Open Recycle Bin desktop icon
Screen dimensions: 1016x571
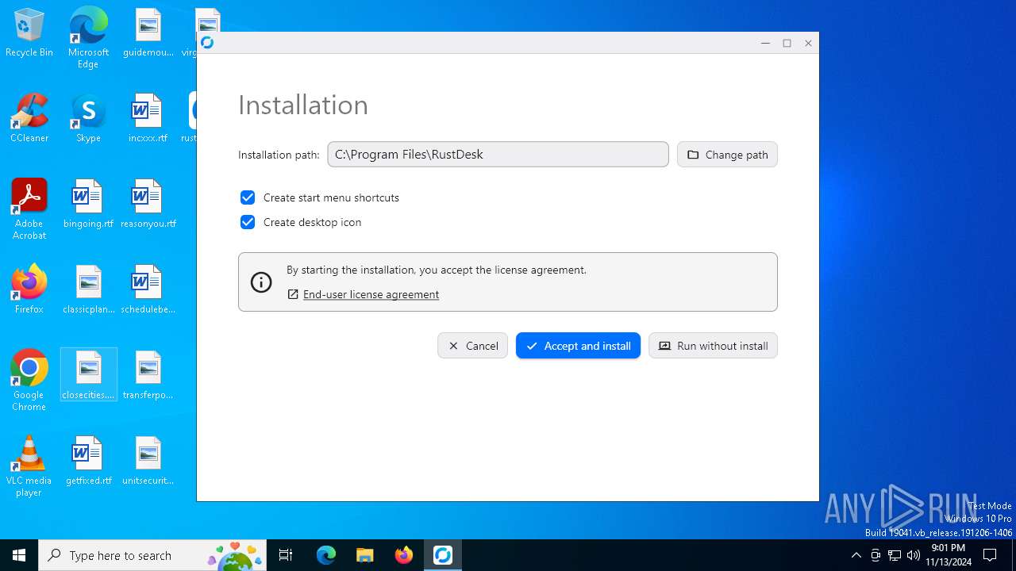tap(29, 33)
